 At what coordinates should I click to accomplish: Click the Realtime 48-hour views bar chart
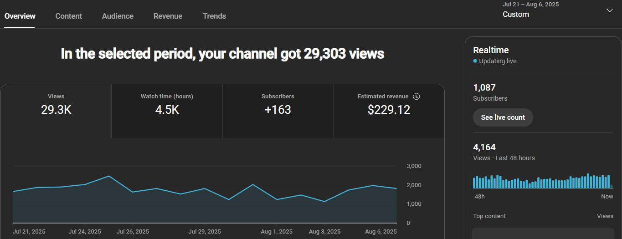pyautogui.click(x=543, y=181)
